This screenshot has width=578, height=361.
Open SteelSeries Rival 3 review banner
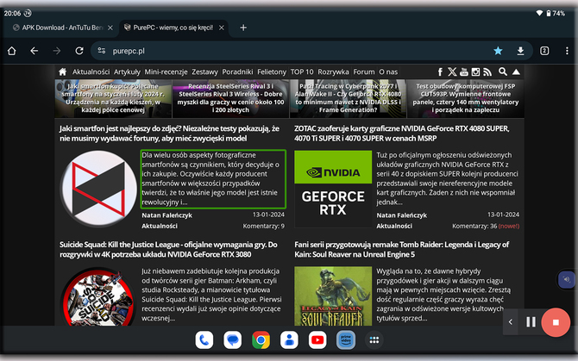(x=230, y=98)
